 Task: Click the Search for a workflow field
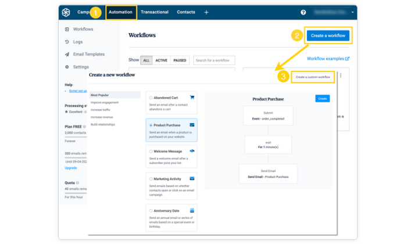pos(214,60)
